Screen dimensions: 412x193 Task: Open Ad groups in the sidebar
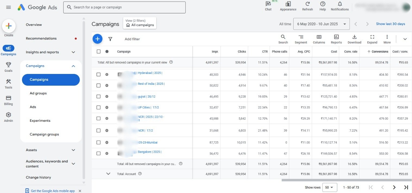[38, 93]
